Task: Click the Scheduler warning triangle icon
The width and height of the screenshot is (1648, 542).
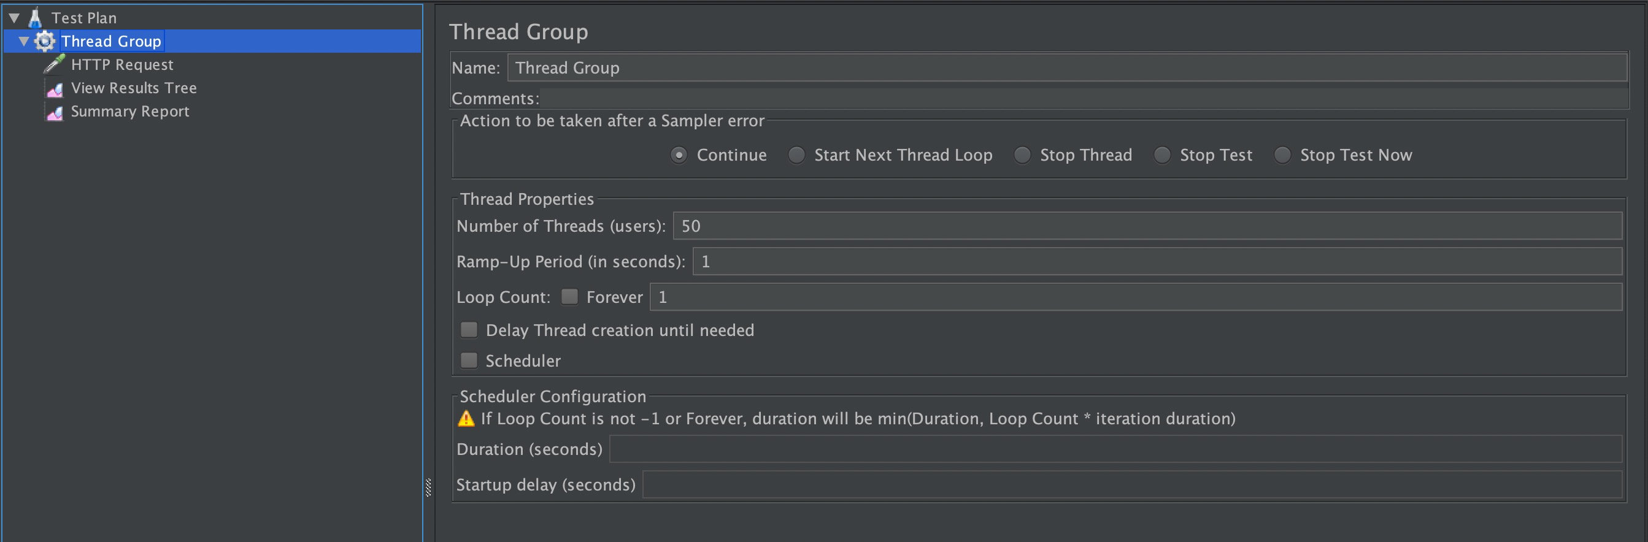Action: (466, 419)
